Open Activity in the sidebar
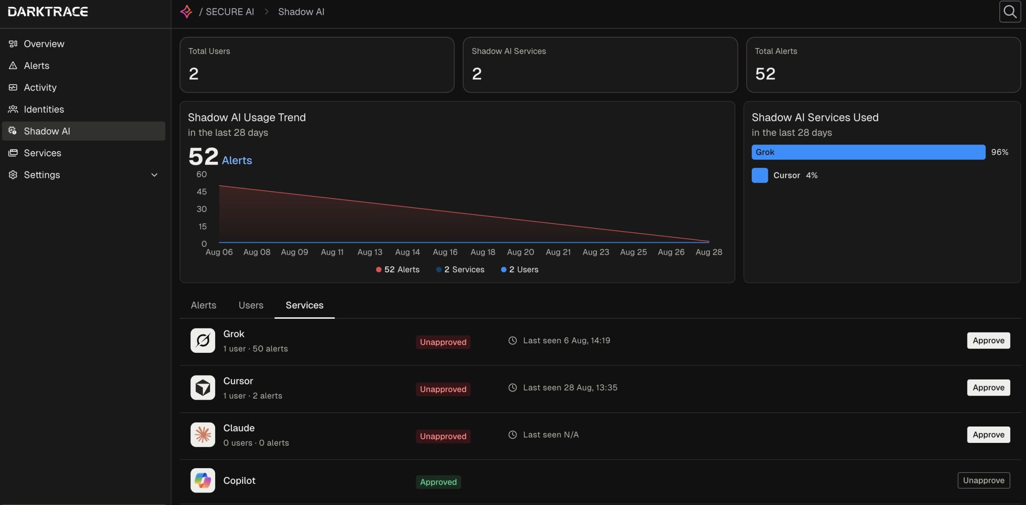Screen dimensions: 1026x505 pos(83,87)
